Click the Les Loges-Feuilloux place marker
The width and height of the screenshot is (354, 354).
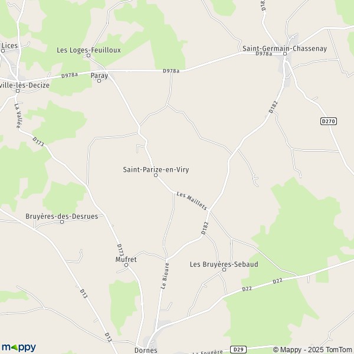pos(88,55)
